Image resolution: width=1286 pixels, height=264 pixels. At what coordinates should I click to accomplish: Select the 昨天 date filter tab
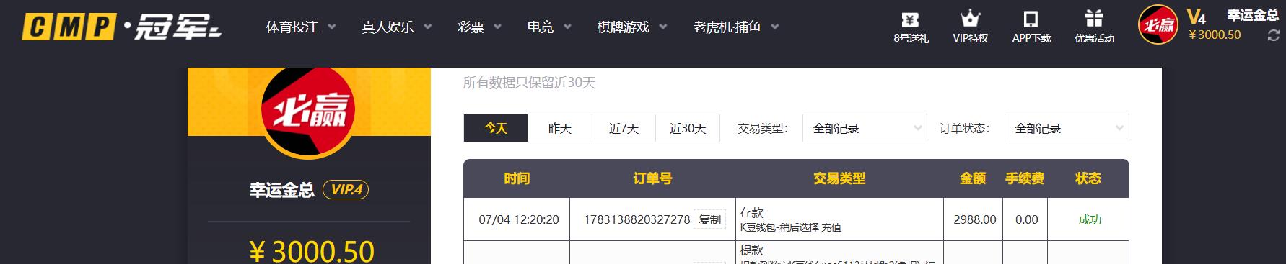tap(560, 128)
